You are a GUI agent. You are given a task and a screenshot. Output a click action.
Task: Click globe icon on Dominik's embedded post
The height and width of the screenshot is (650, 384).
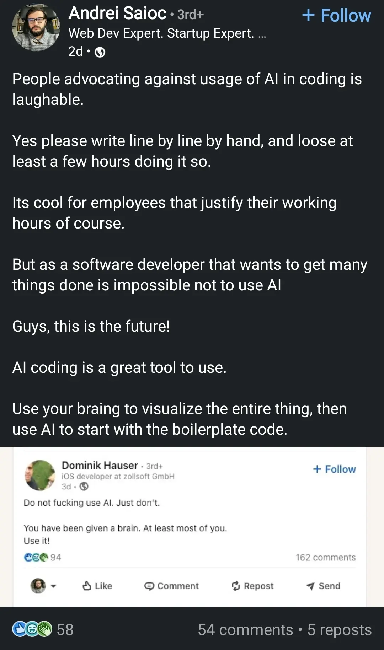84,486
